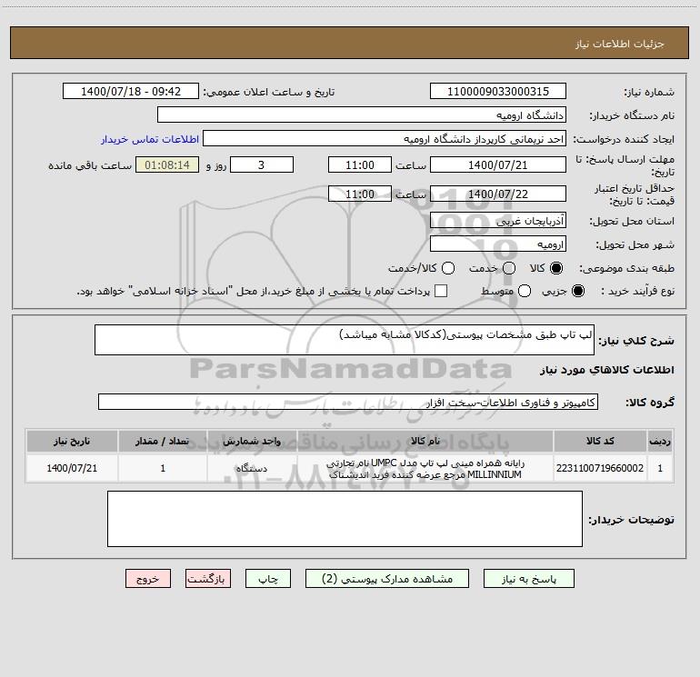Select the خدمت radio button
Screen dimensions: 700x677
509,268
